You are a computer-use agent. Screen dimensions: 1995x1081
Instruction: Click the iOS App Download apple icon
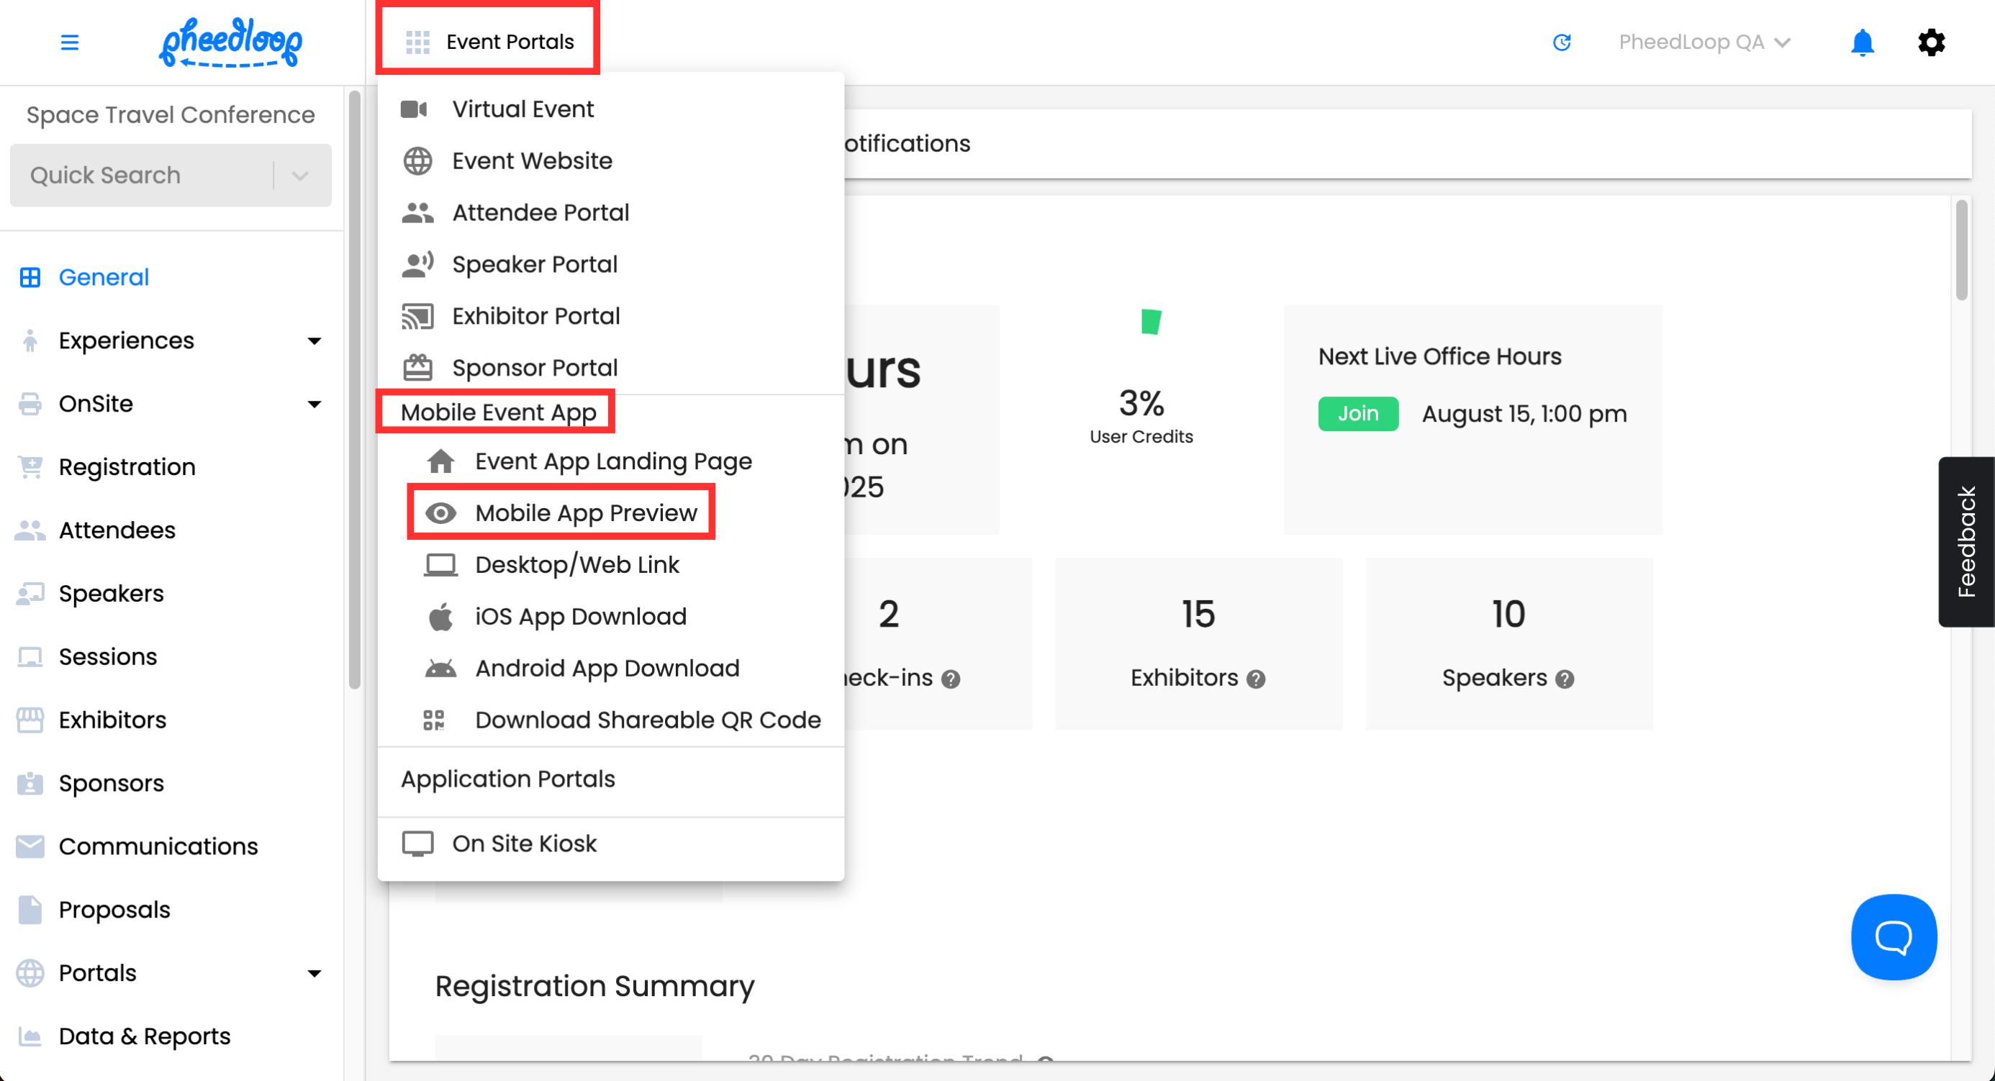click(x=440, y=618)
